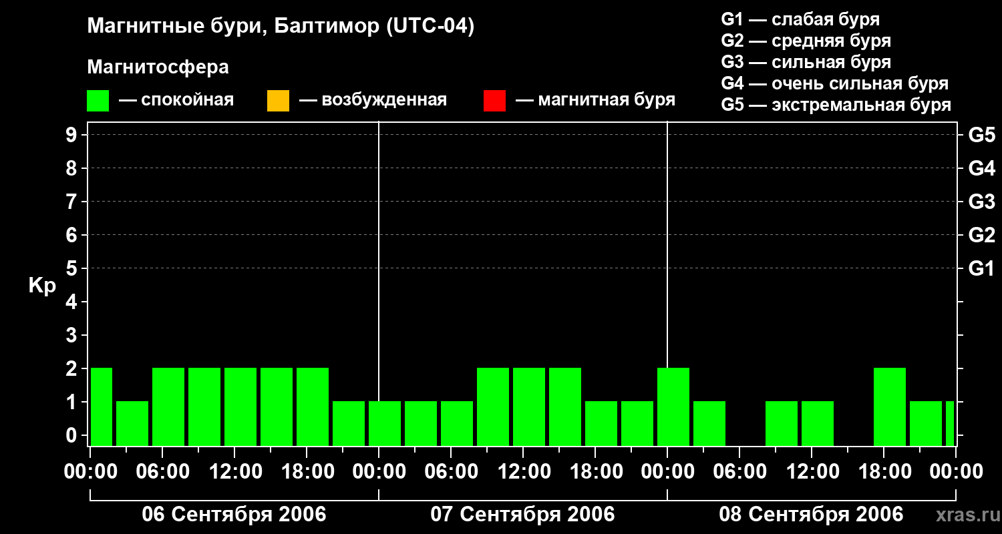Image resolution: width=1002 pixels, height=534 pixels.
Task: Click the first 00:00 time label on 06 September
Action: point(90,471)
